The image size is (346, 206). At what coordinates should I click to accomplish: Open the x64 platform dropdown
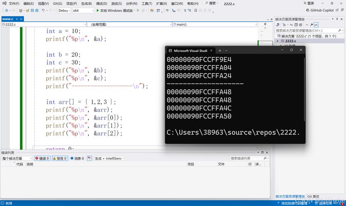click(x=83, y=10)
